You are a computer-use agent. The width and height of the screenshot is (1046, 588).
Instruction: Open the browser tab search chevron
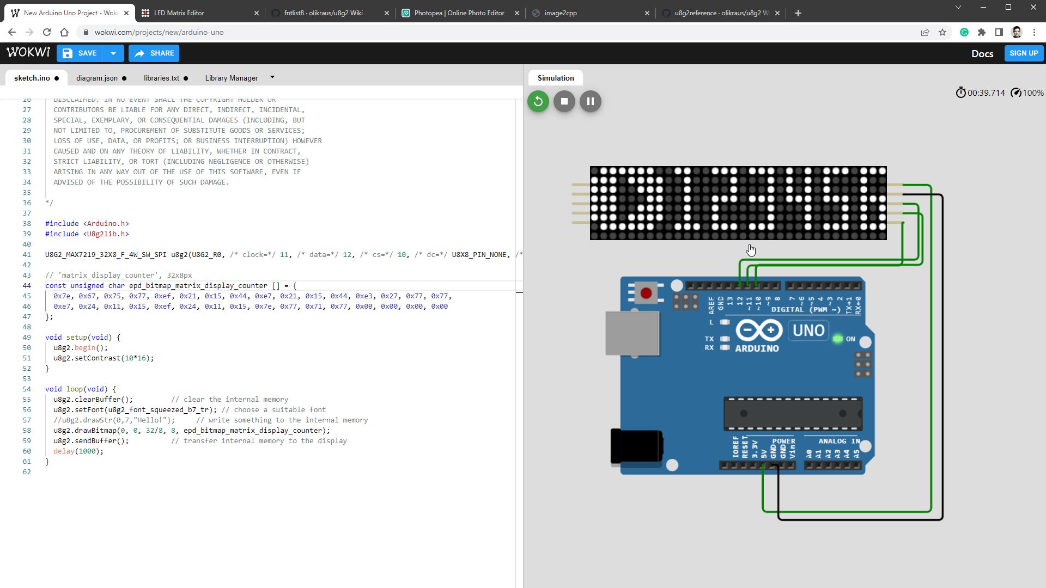point(958,7)
